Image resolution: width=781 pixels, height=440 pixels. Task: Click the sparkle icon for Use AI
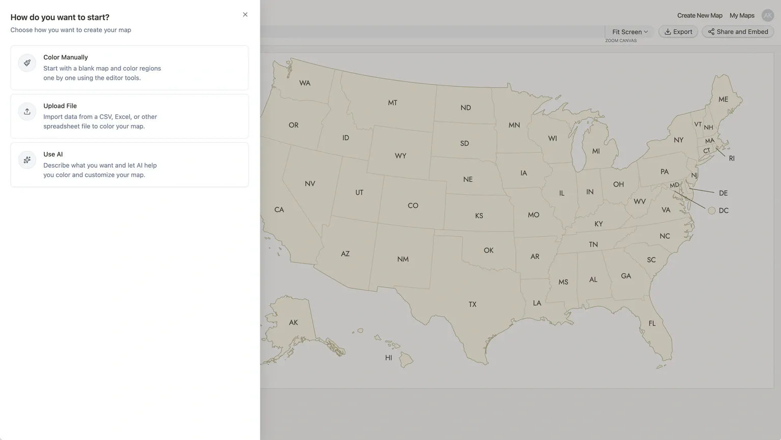point(27,160)
